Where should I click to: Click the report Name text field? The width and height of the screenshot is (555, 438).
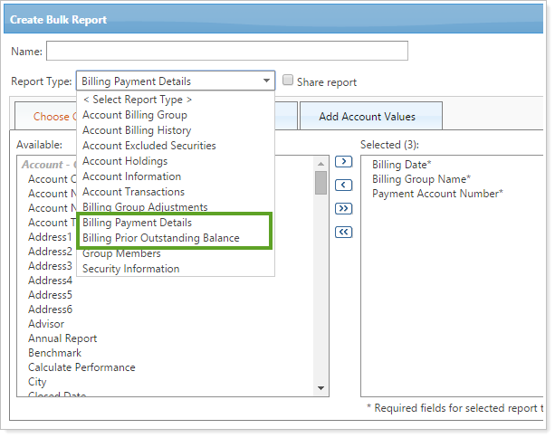tap(226, 51)
